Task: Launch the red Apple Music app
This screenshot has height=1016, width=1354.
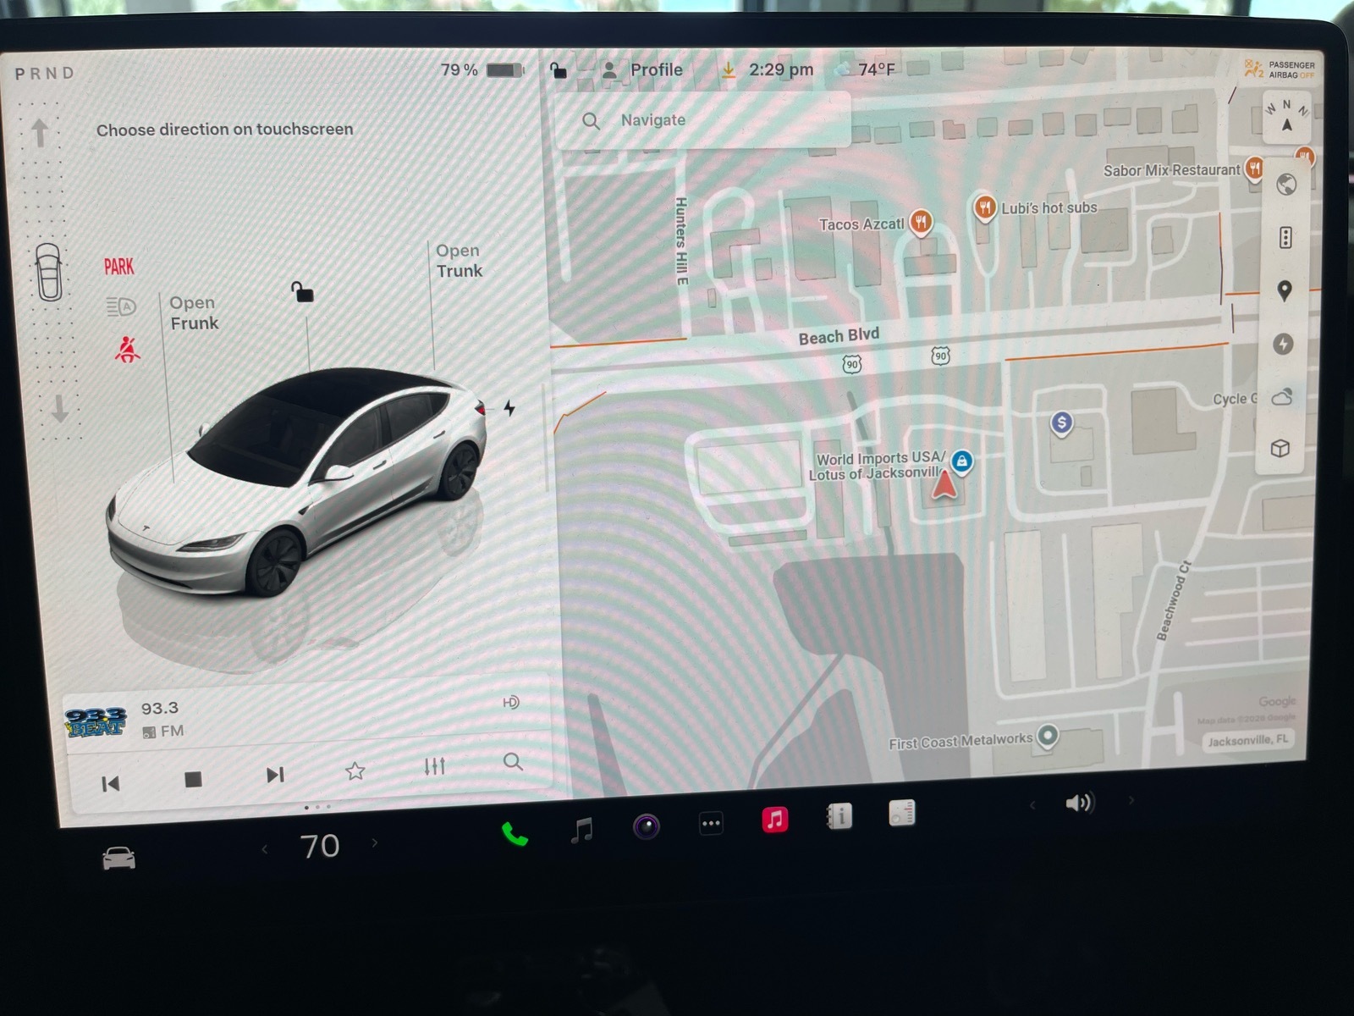Action: [x=774, y=819]
